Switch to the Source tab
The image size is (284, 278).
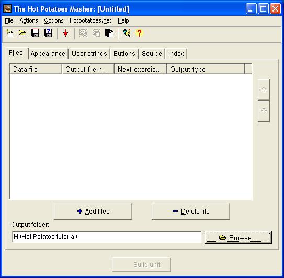tap(152, 54)
